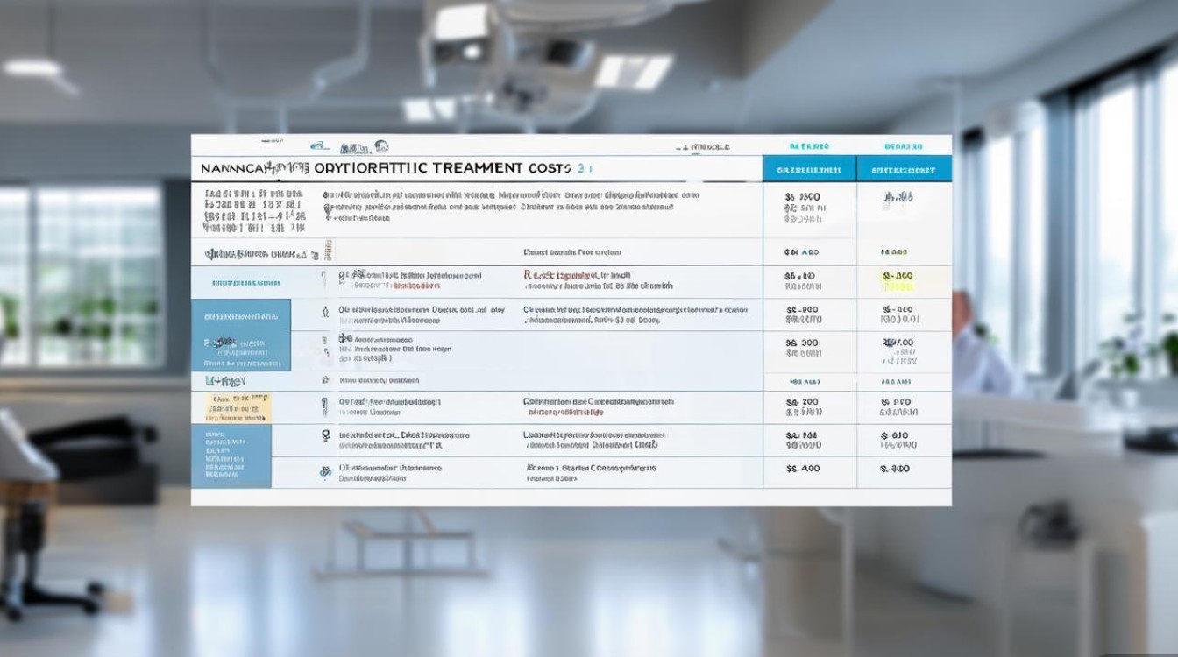This screenshot has height=657, width=1178.
Task: Select the second dark blue column header
Action: [x=904, y=168]
